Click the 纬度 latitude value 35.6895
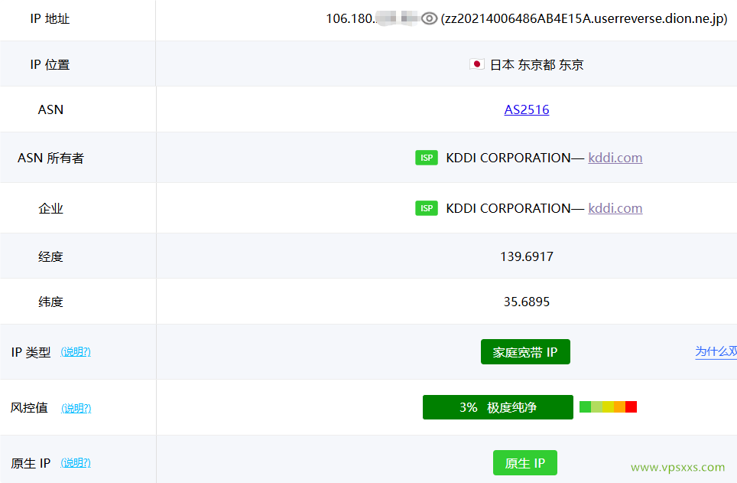Screen dimensions: 737x483 point(526,302)
